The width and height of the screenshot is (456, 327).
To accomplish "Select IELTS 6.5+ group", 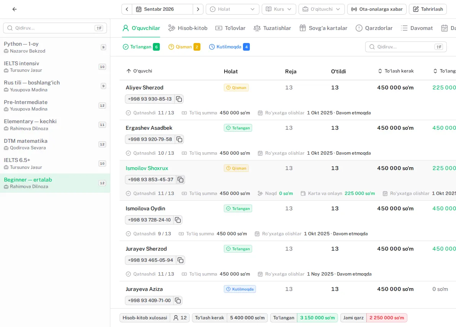I will pyautogui.click(x=55, y=163).
